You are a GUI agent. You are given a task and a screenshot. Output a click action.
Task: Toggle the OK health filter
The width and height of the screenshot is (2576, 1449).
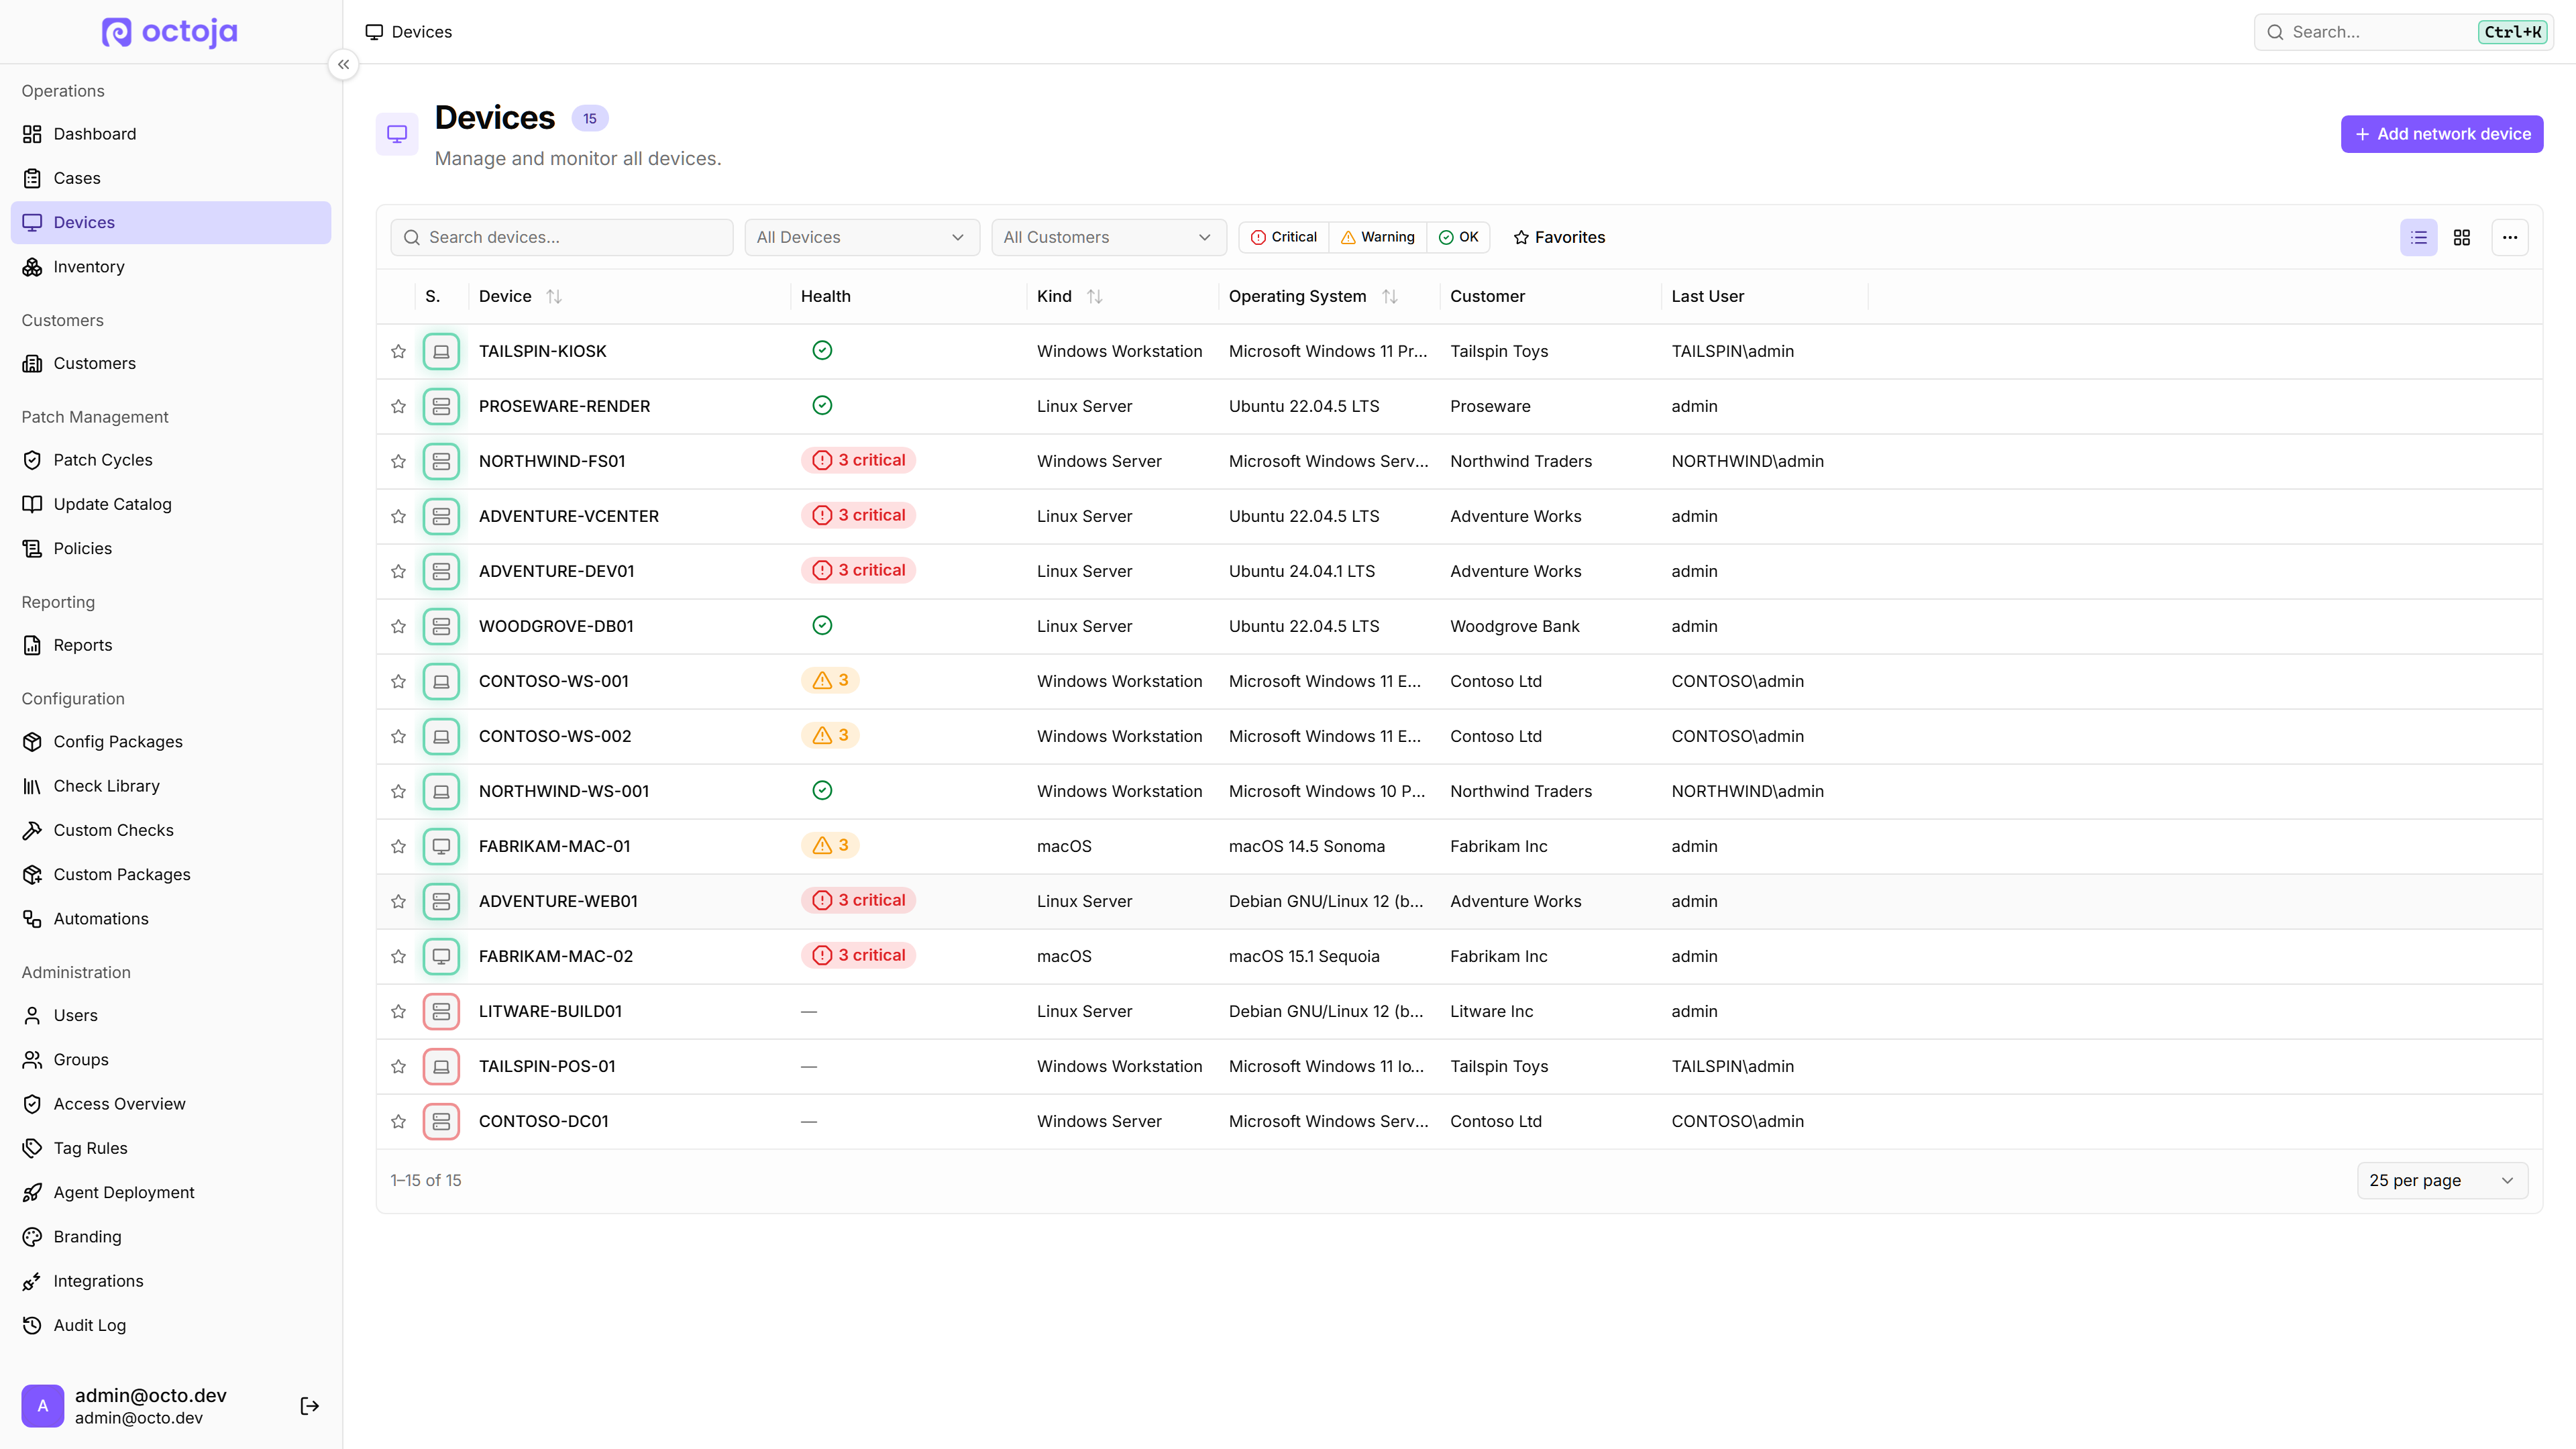[1458, 237]
